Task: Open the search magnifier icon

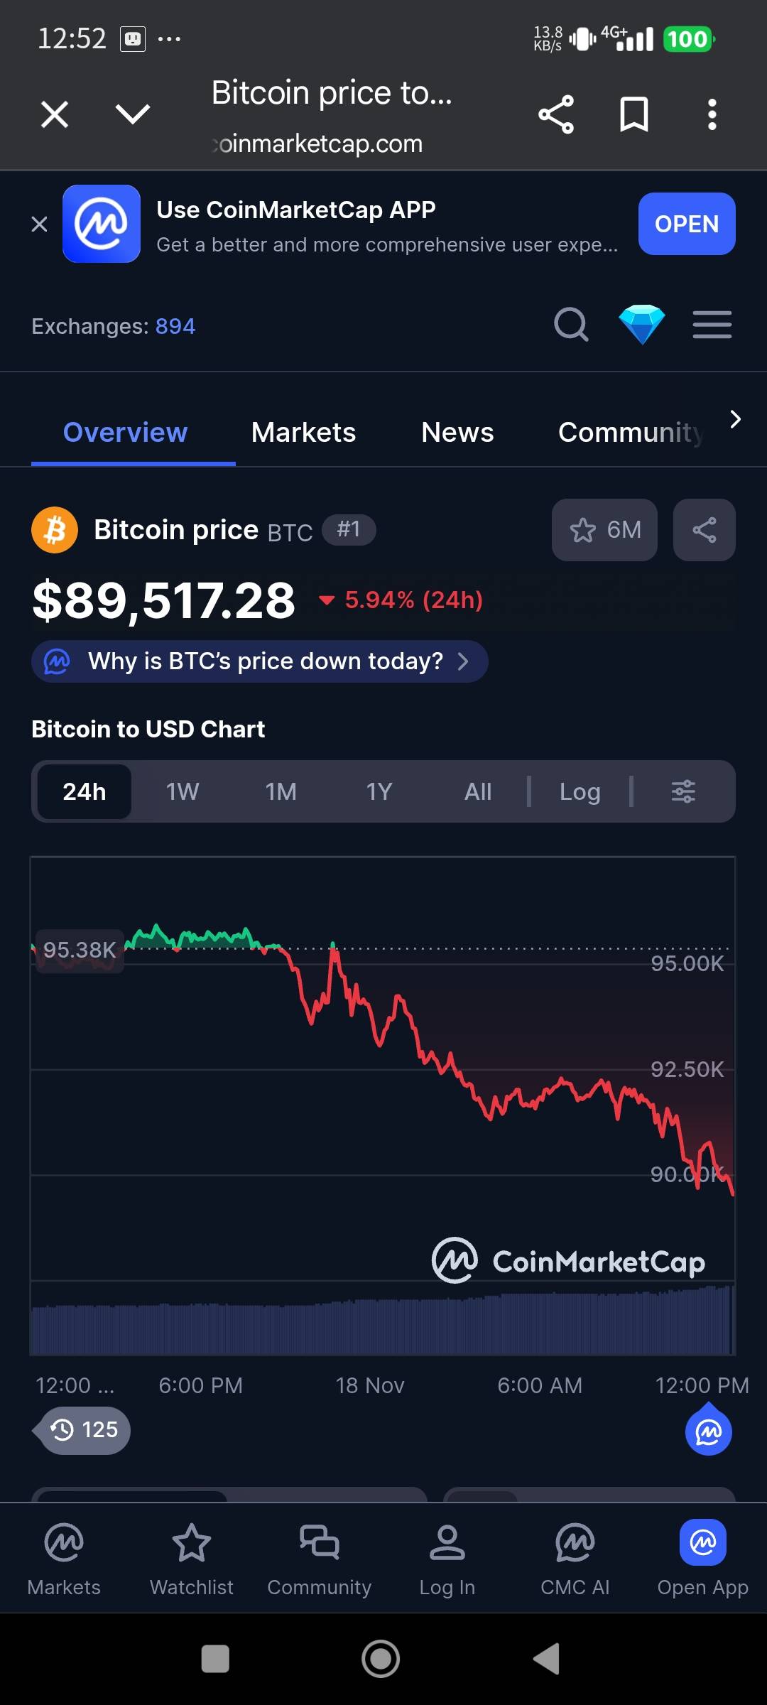Action: pyautogui.click(x=571, y=325)
